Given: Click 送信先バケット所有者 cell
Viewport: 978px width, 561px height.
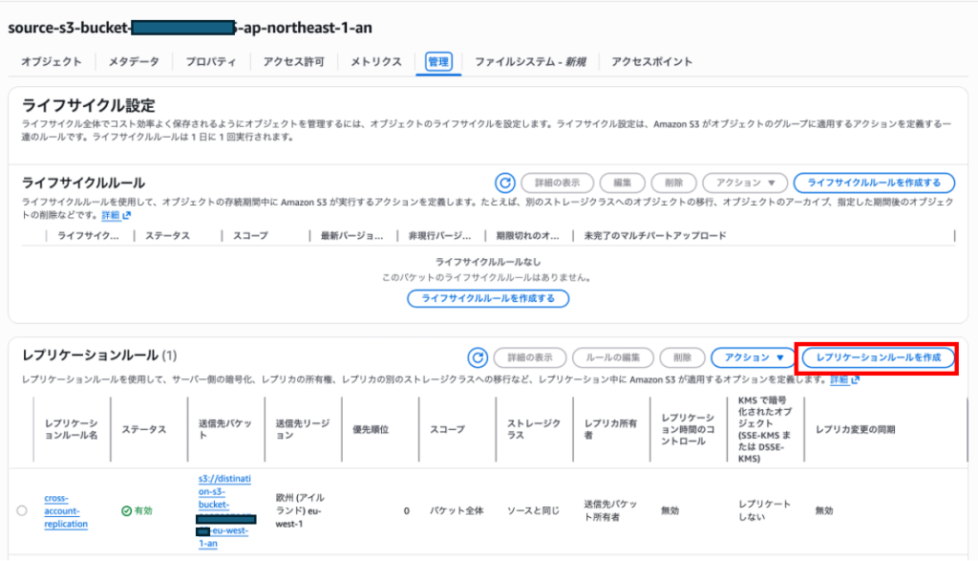Looking at the screenshot, I should [x=610, y=510].
